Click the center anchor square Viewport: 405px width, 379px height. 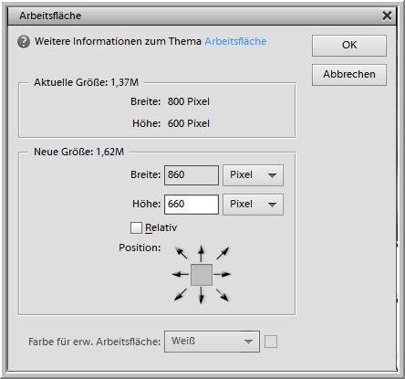[202, 275]
